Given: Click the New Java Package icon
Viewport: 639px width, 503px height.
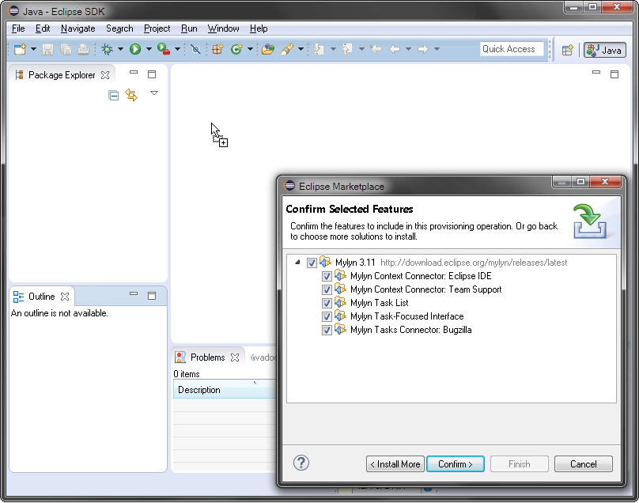Looking at the screenshot, I should [x=217, y=49].
